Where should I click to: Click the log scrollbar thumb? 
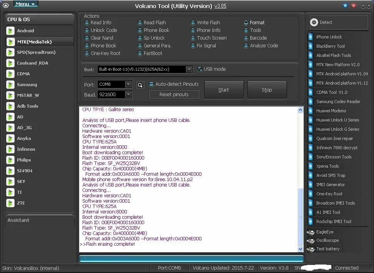[301, 217]
